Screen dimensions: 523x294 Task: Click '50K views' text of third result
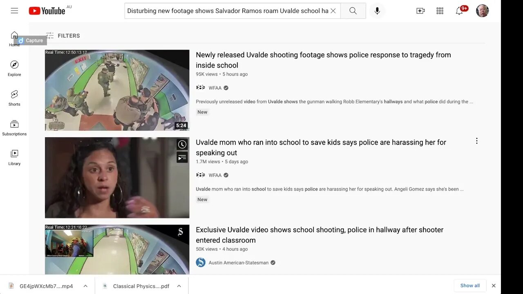click(x=207, y=249)
